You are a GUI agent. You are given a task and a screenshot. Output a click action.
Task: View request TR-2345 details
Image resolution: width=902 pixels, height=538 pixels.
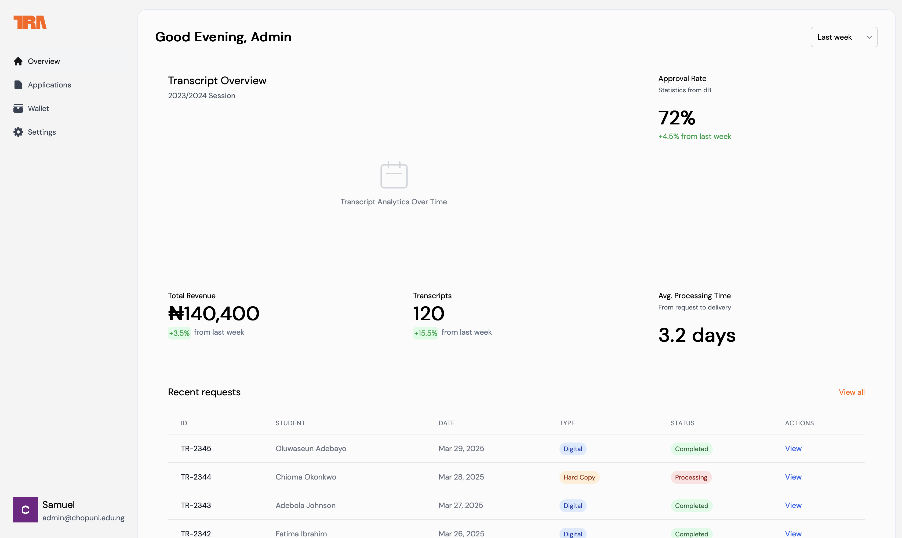point(793,448)
